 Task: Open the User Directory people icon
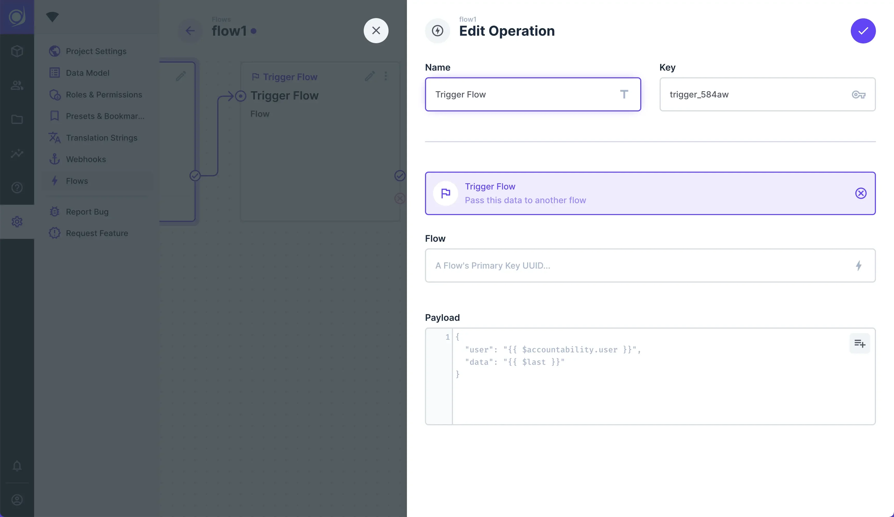[17, 85]
